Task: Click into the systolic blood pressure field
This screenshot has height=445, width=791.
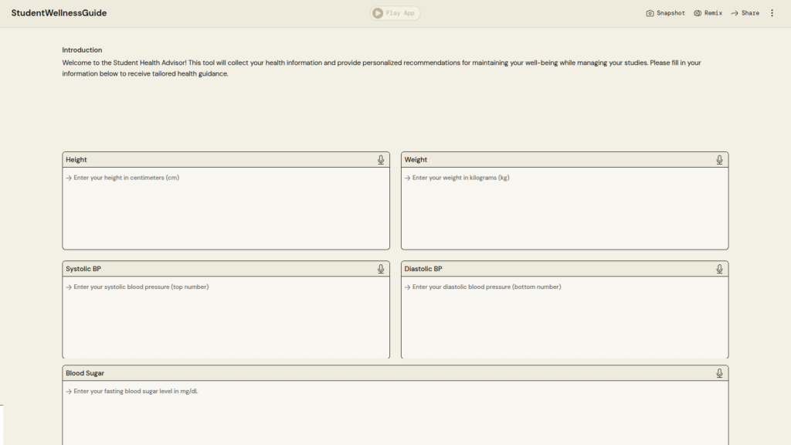Action: pos(226,317)
